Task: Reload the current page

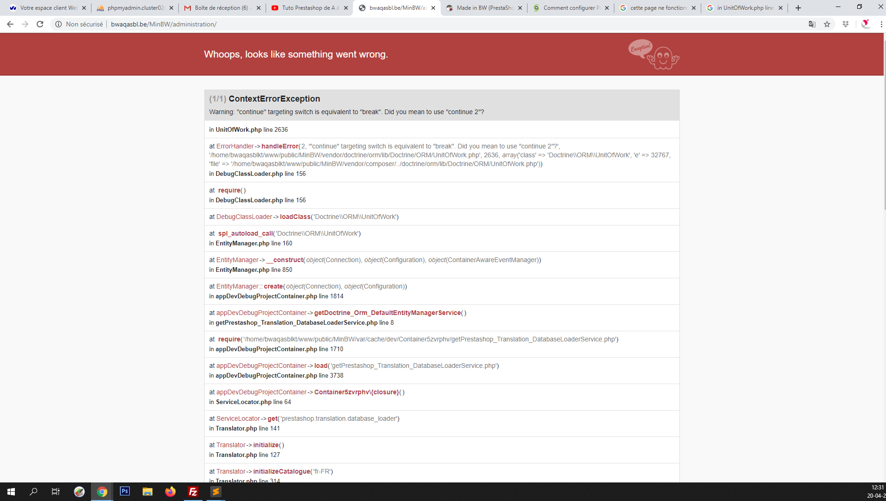Action: (40, 24)
